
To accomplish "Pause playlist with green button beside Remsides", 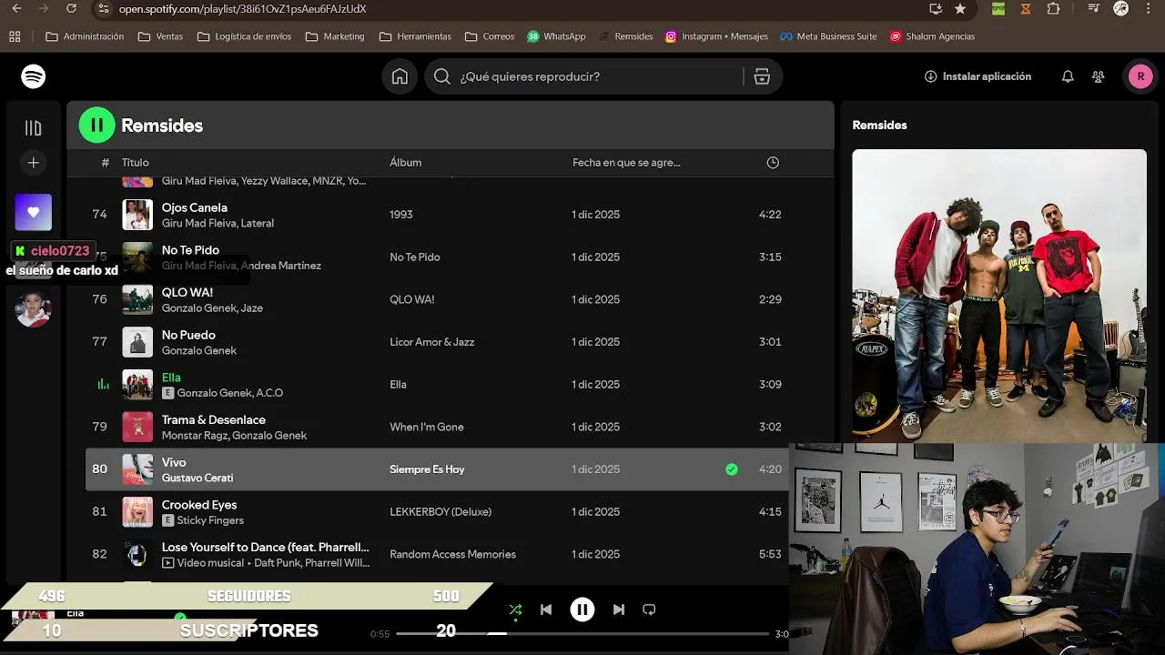I will click(x=97, y=126).
